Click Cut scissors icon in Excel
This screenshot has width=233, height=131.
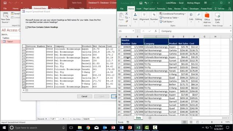click(x=127, y=14)
